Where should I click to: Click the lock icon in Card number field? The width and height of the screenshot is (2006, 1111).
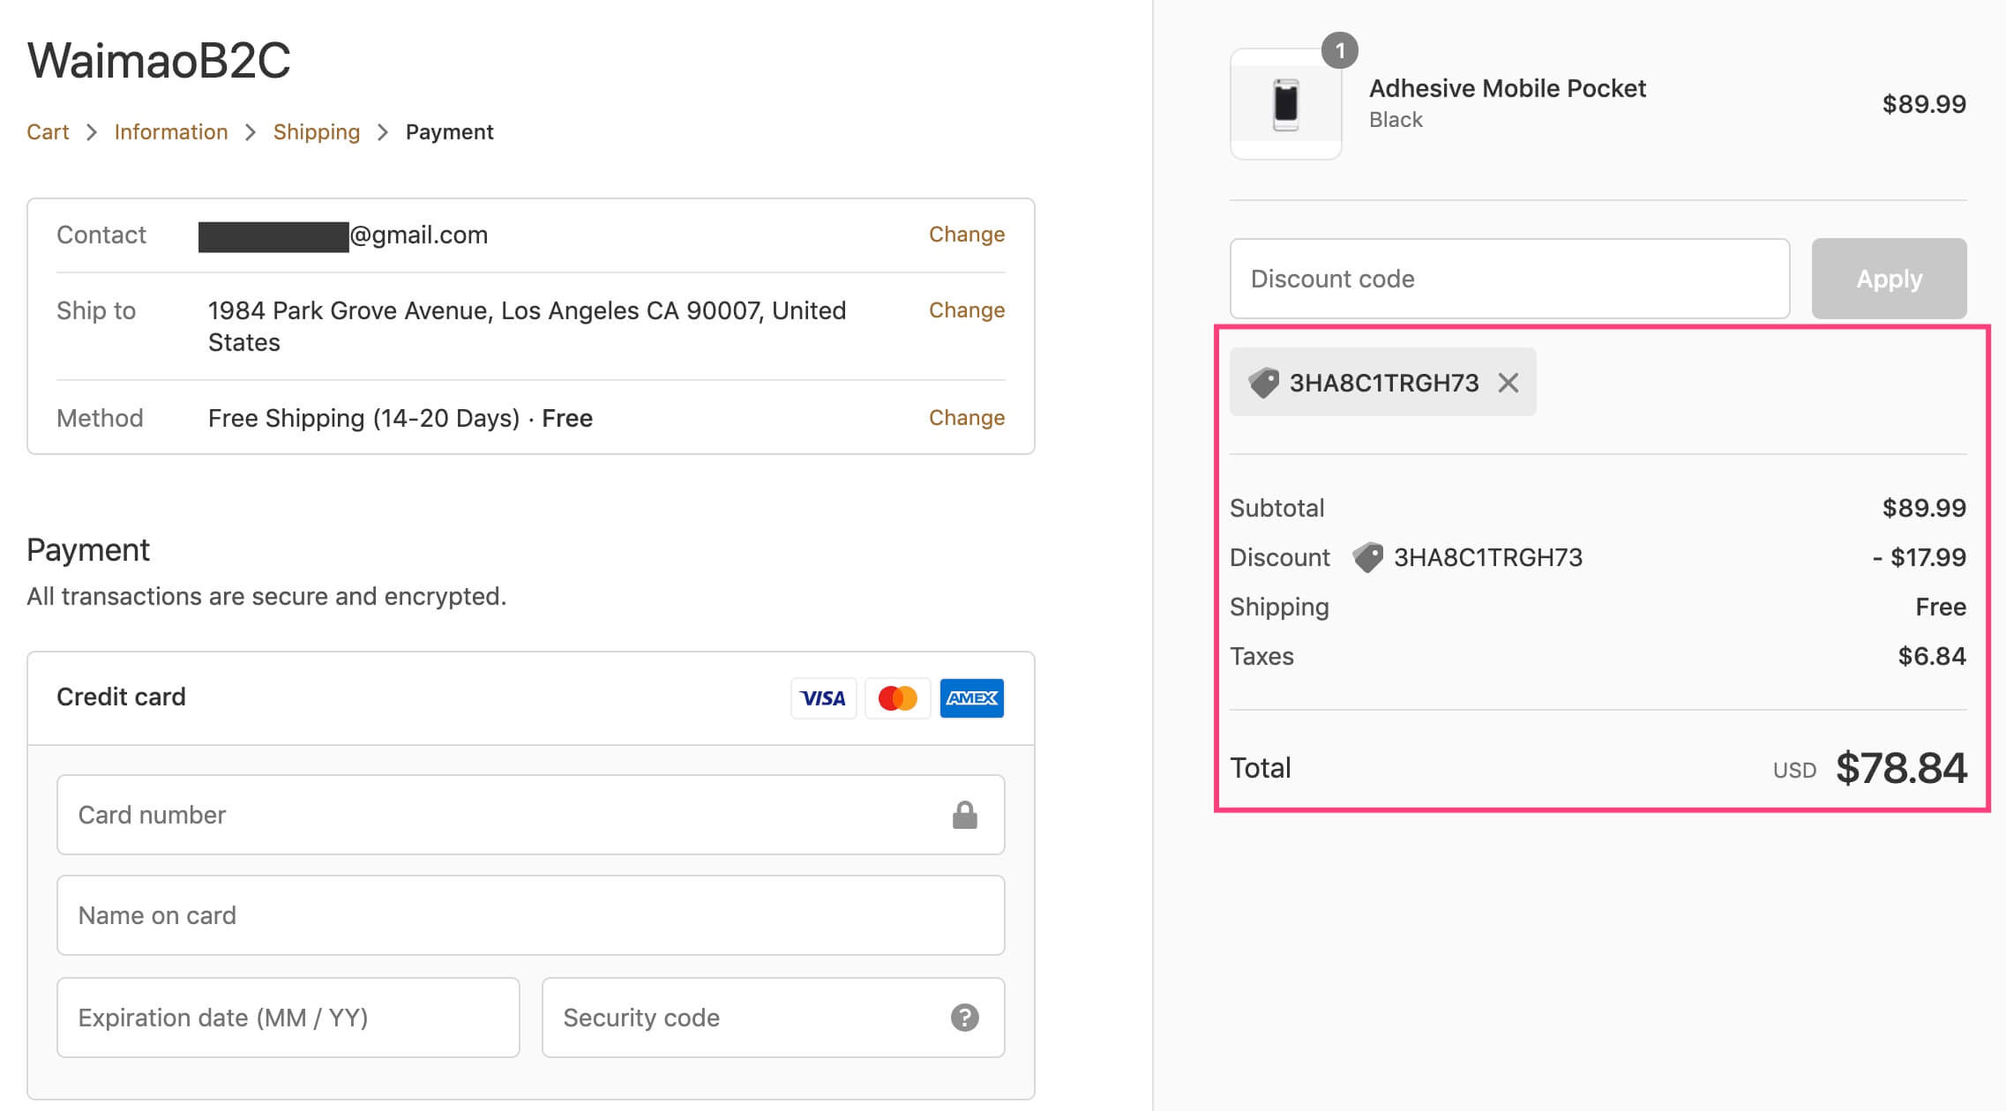click(964, 815)
